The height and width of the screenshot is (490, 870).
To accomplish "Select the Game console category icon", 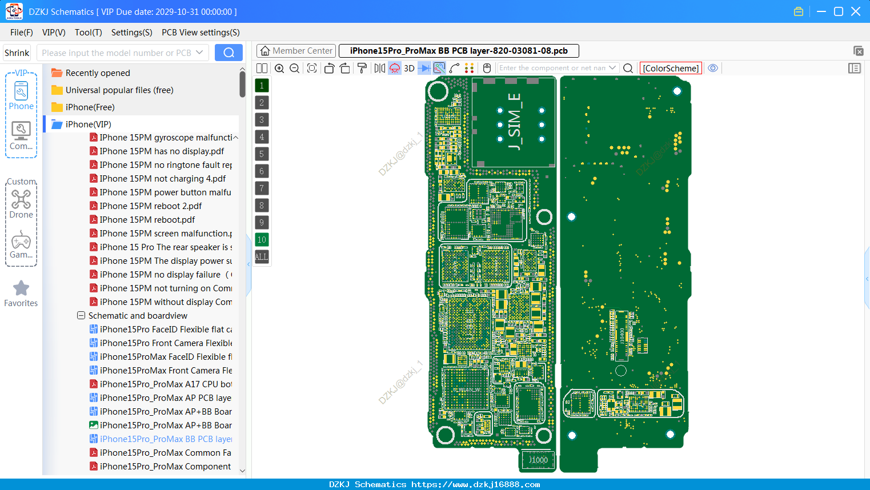I will click(21, 244).
